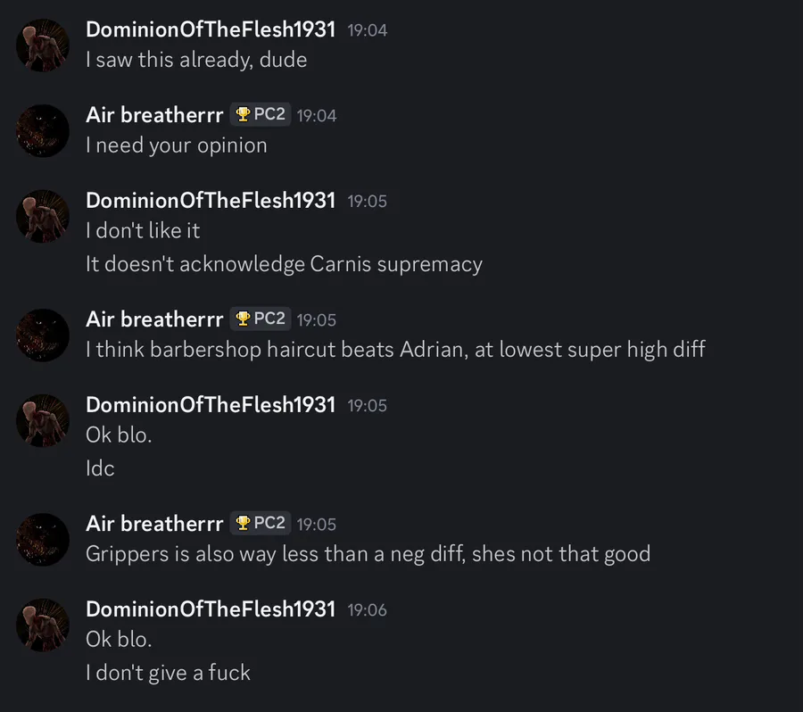Select the "I saw this already, dude" message

pyautogui.click(x=196, y=60)
